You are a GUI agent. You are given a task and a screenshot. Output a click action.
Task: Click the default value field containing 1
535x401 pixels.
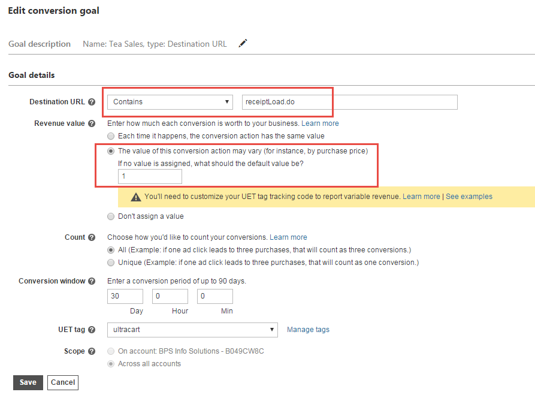(150, 176)
